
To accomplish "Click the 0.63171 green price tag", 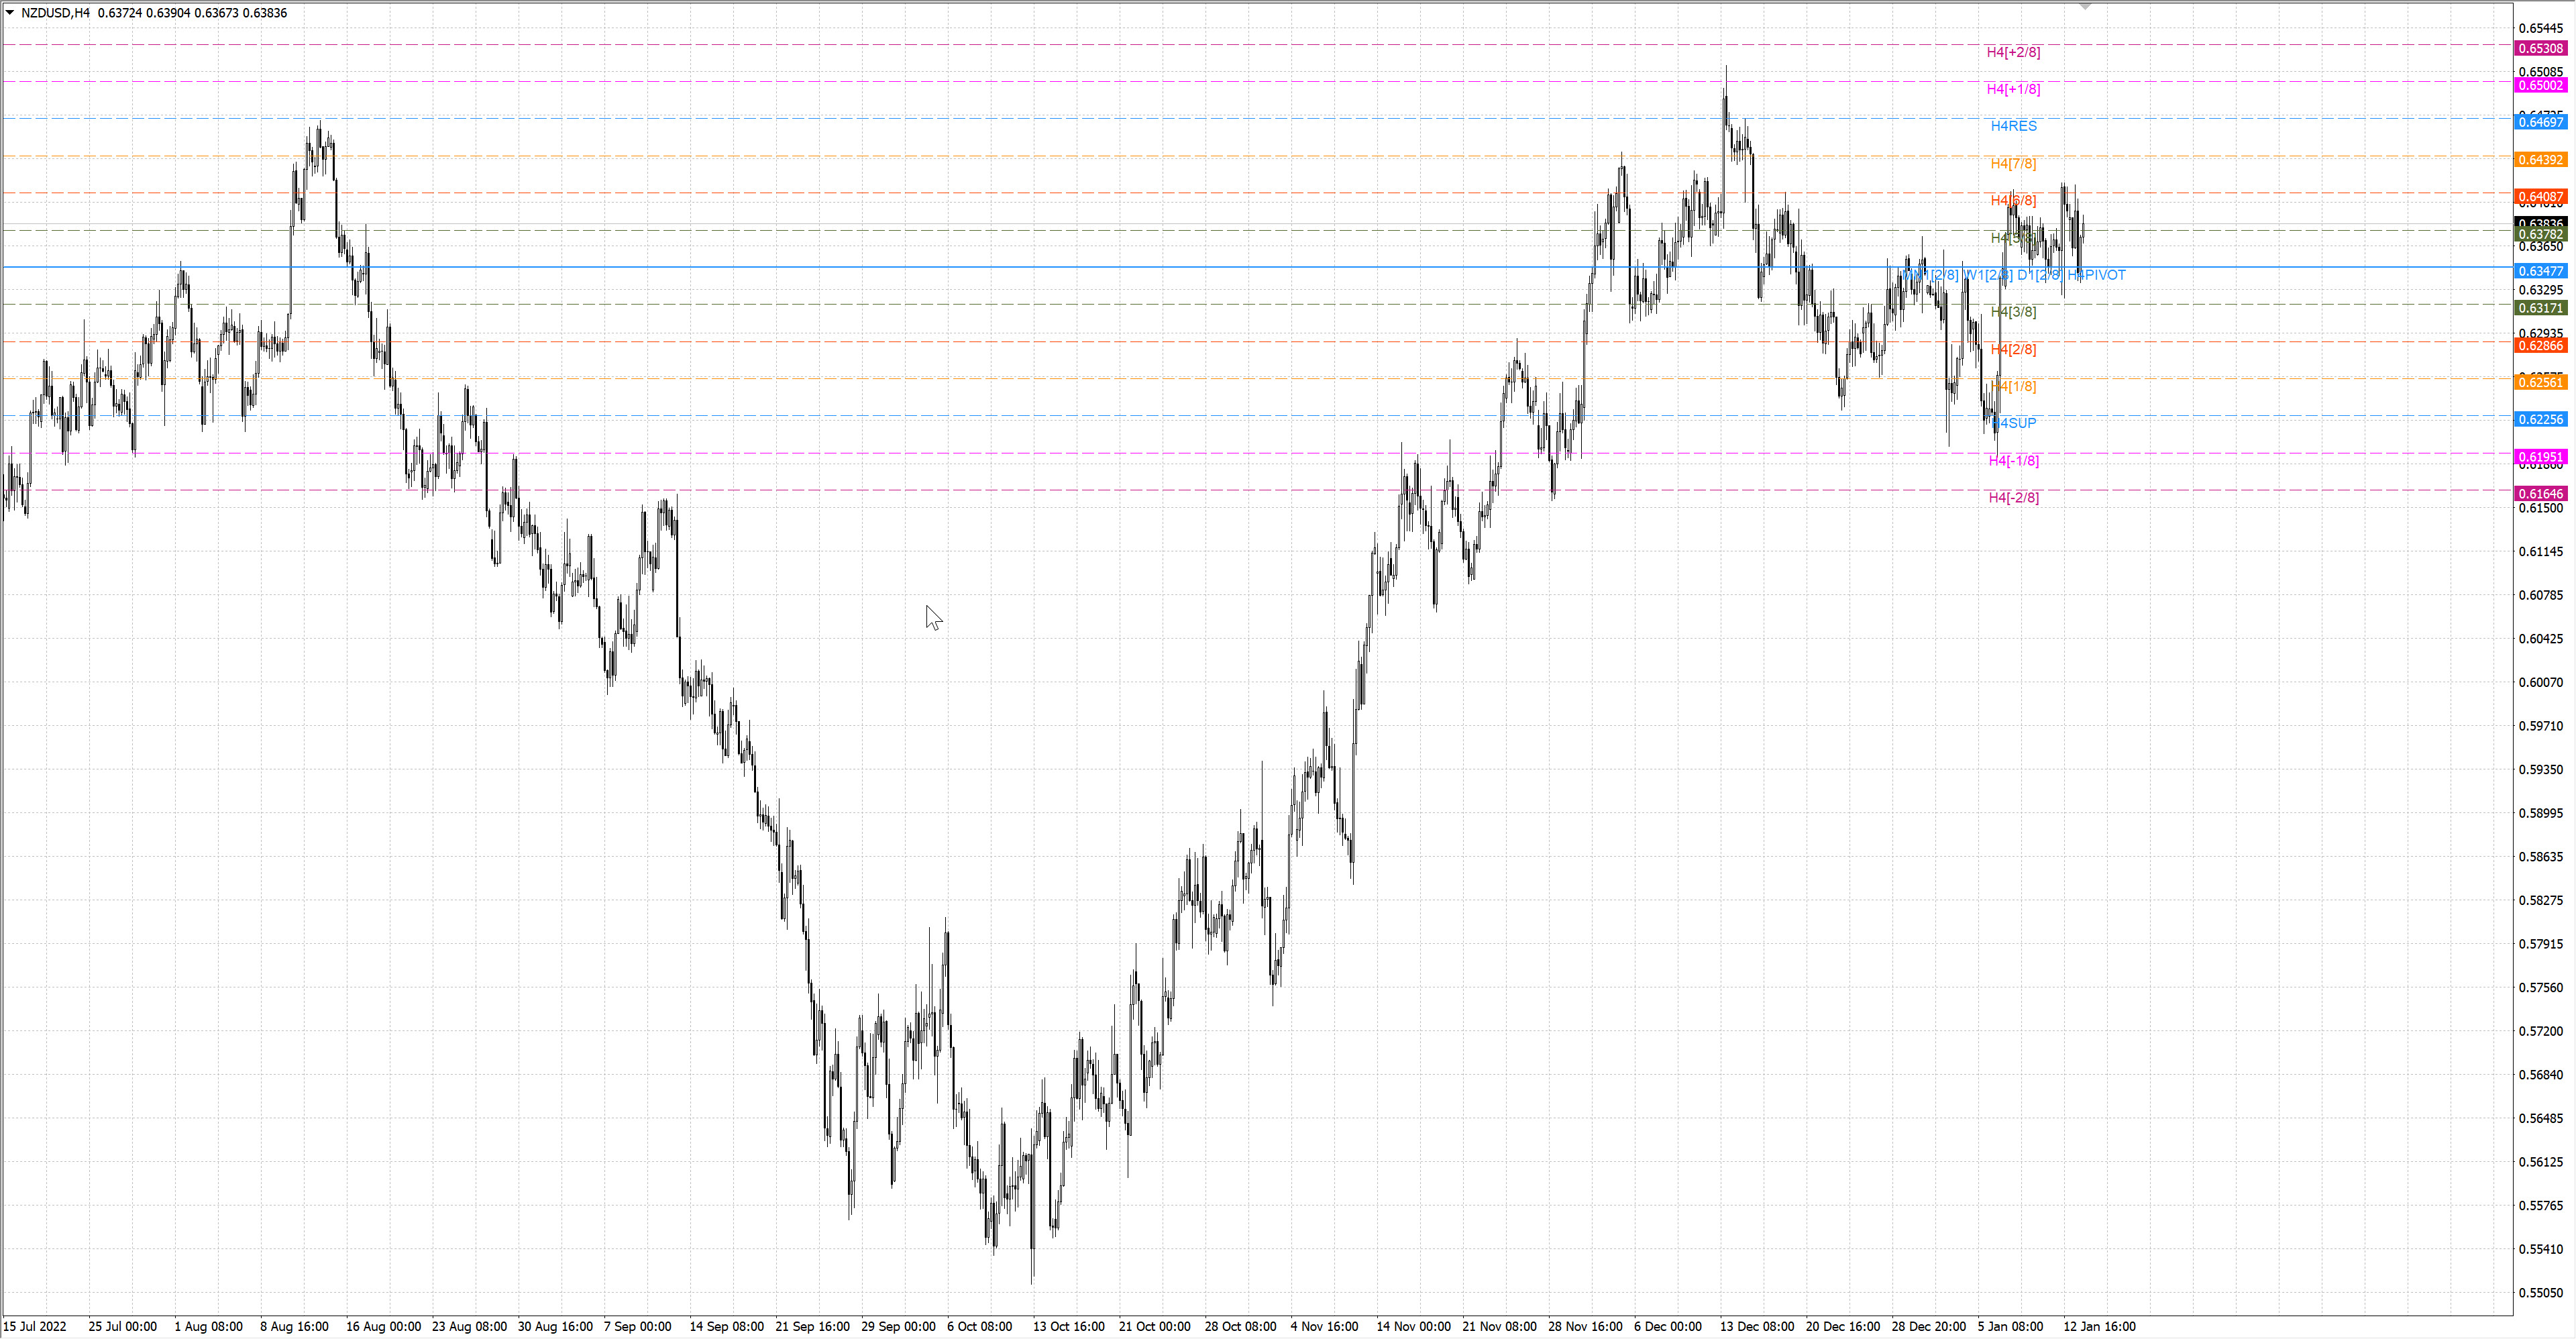I will click(2541, 308).
